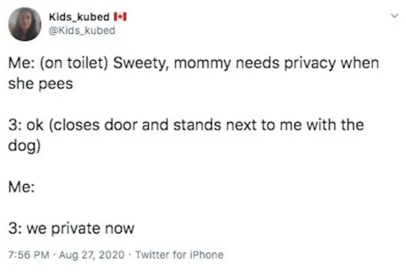Click the "3: ok" line start
Screen dimensions: 406x272
pos(26,125)
